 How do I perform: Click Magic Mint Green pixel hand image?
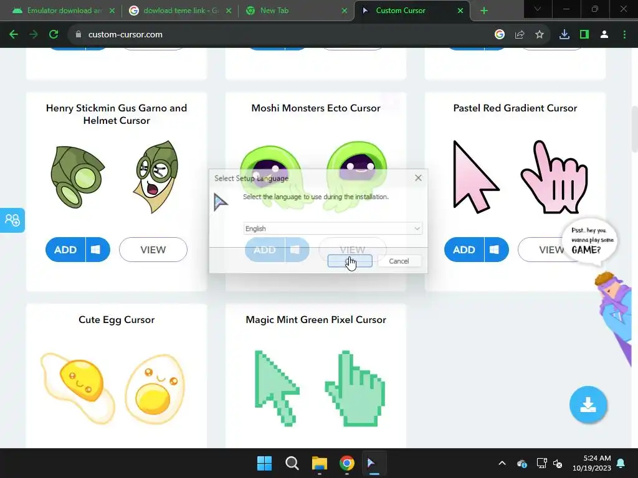pos(355,388)
